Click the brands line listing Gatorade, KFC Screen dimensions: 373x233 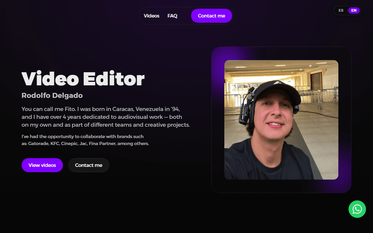click(x=85, y=140)
